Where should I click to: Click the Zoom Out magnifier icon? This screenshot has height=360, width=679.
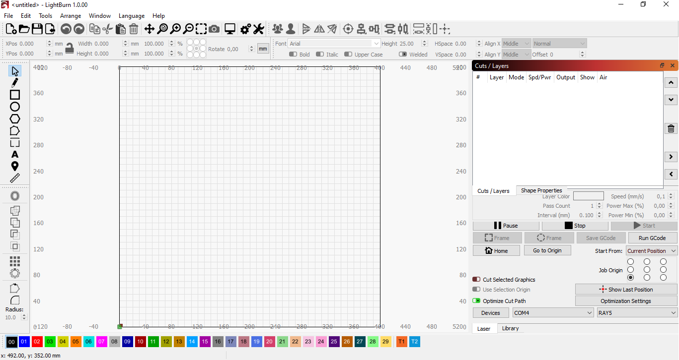pos(188,29)
